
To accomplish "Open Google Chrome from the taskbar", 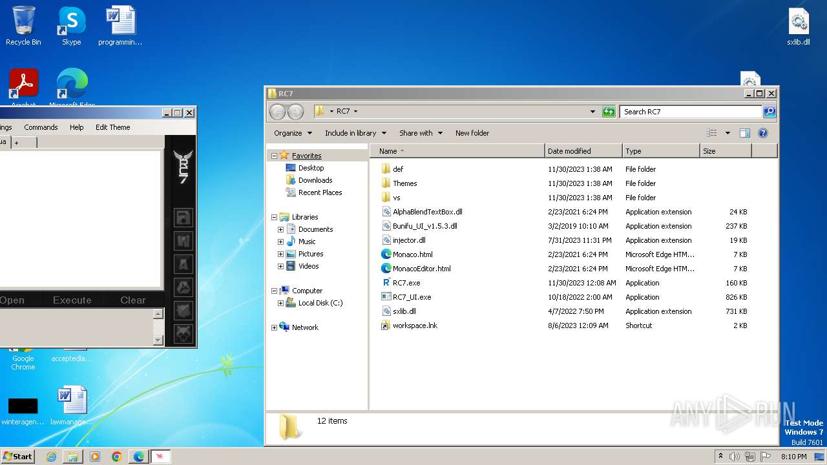I will pos(117,457).
